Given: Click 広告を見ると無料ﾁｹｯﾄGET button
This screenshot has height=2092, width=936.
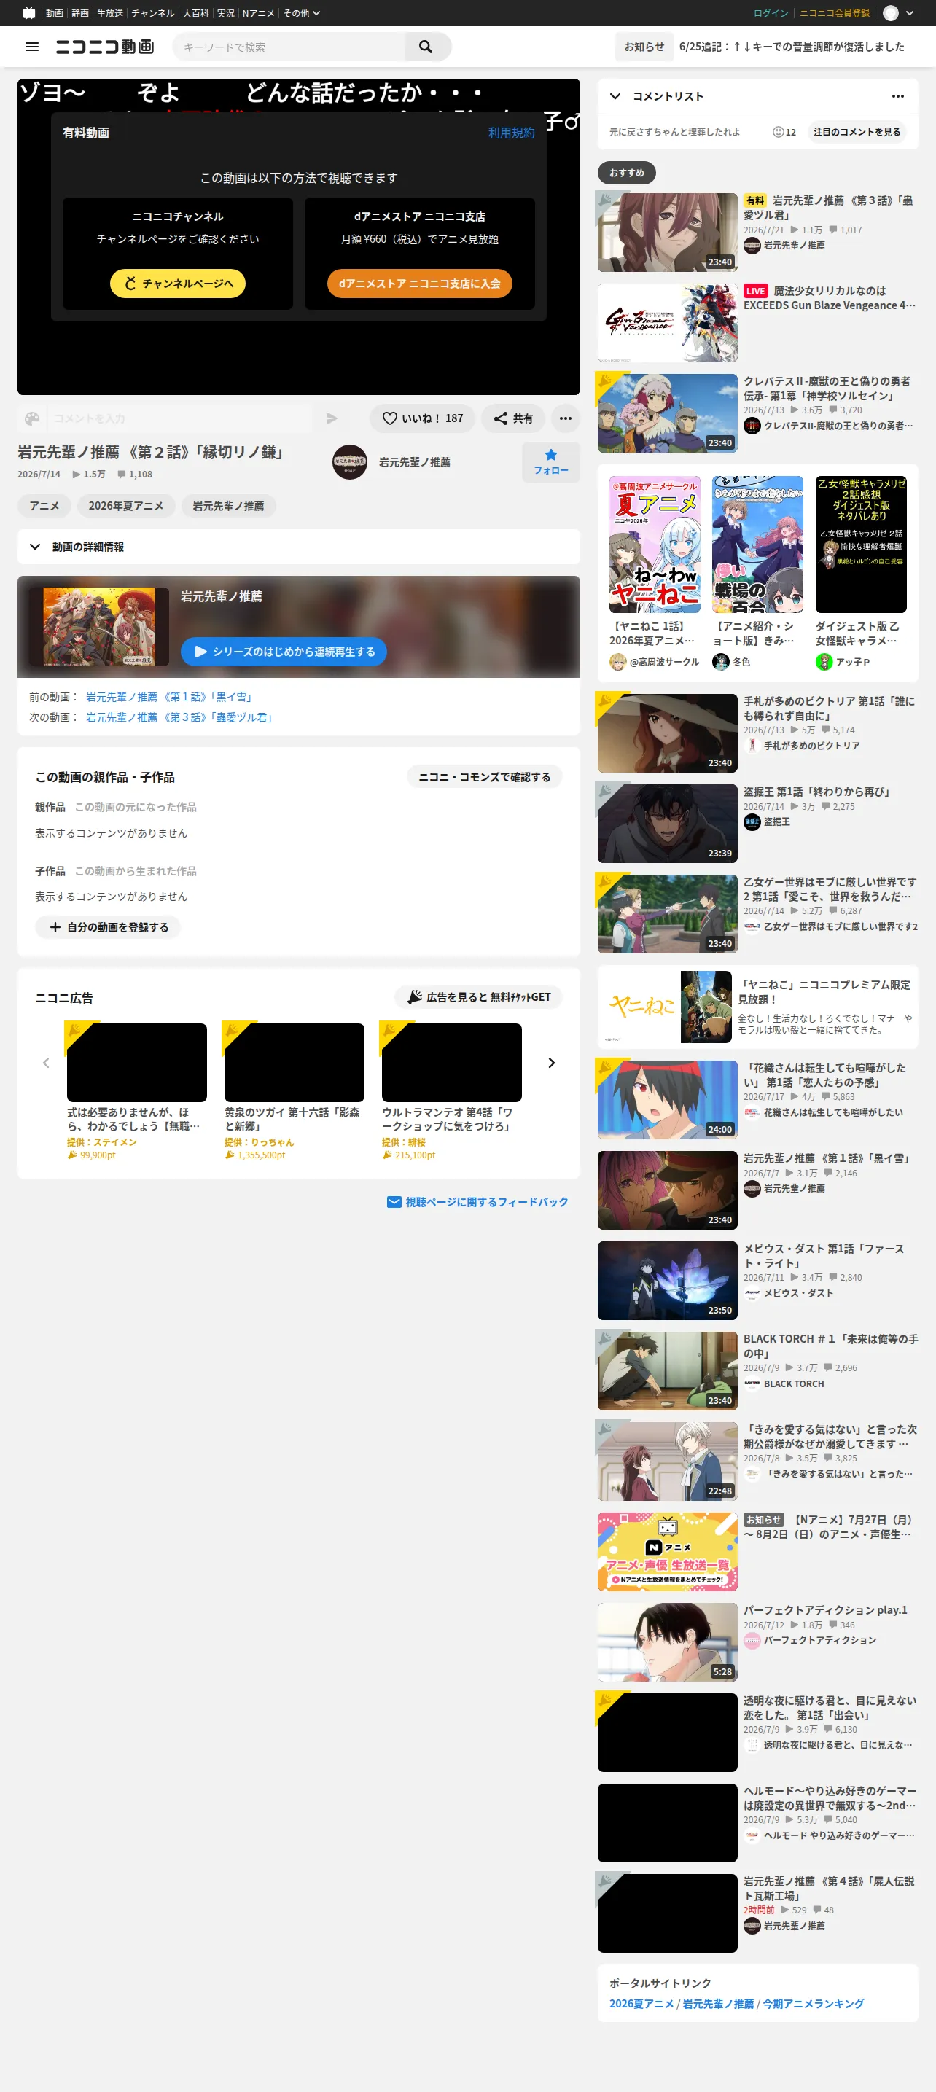Looking at the screenshot, I should 478,996.
